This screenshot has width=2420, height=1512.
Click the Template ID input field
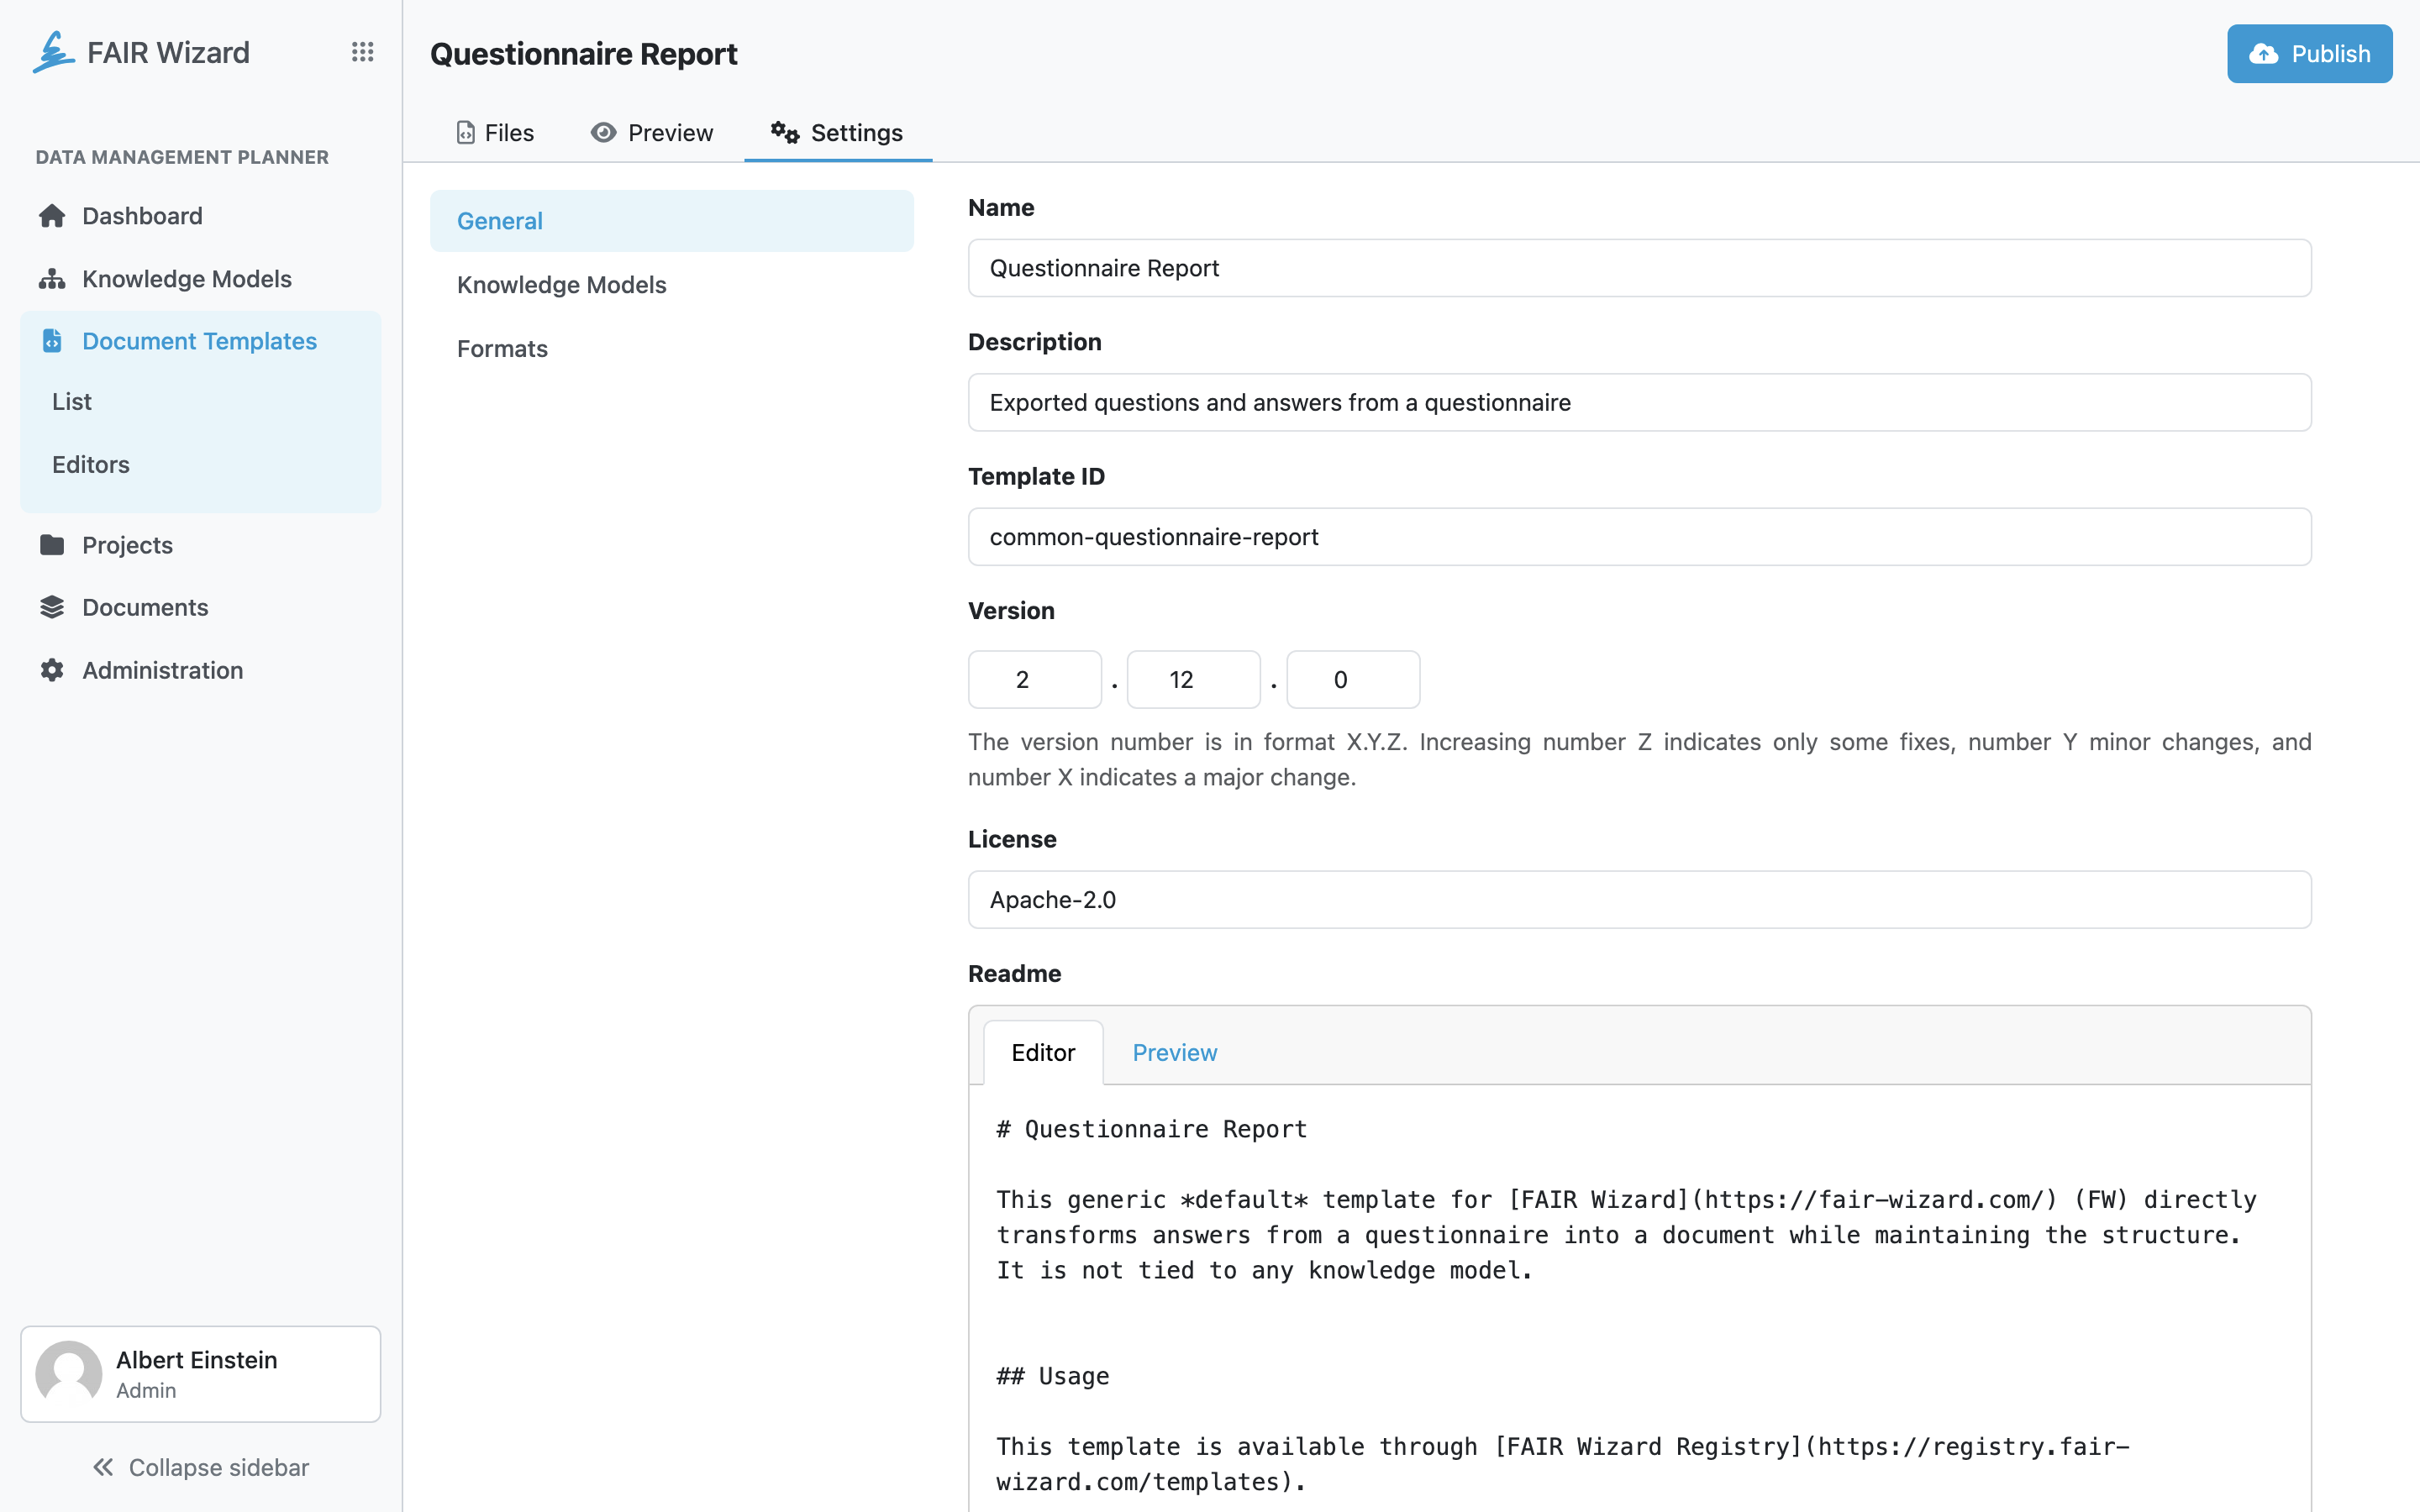1639,537
